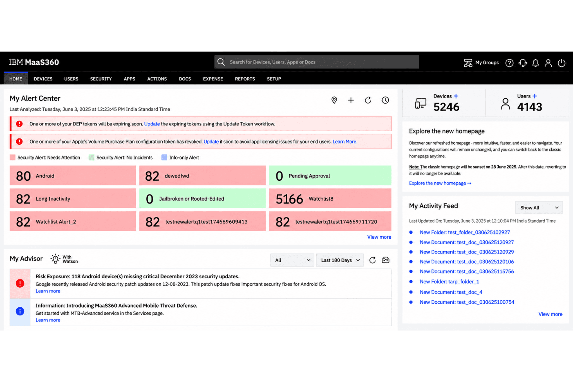Refresh the My Advisor panel
Screen dimensions: 573x382
coord(372,260)
